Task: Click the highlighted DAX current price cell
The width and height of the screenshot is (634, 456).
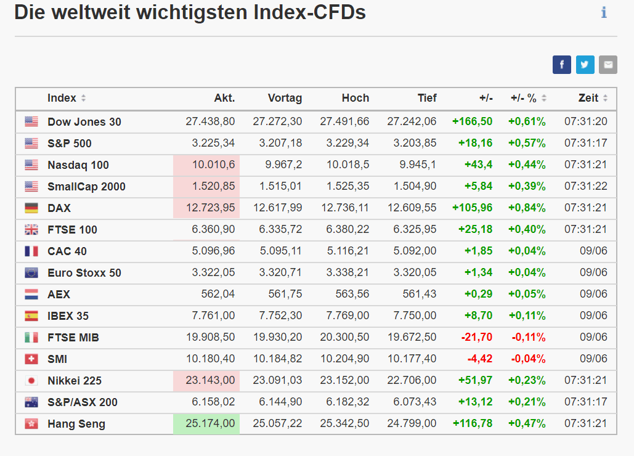Action: coord(206,208)
